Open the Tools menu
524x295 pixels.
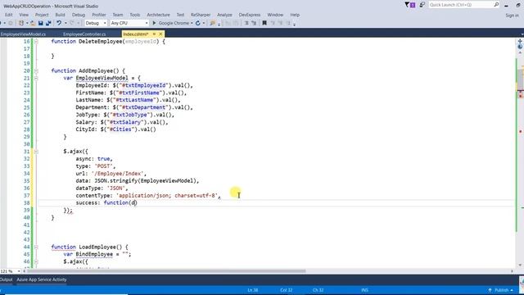134,15
